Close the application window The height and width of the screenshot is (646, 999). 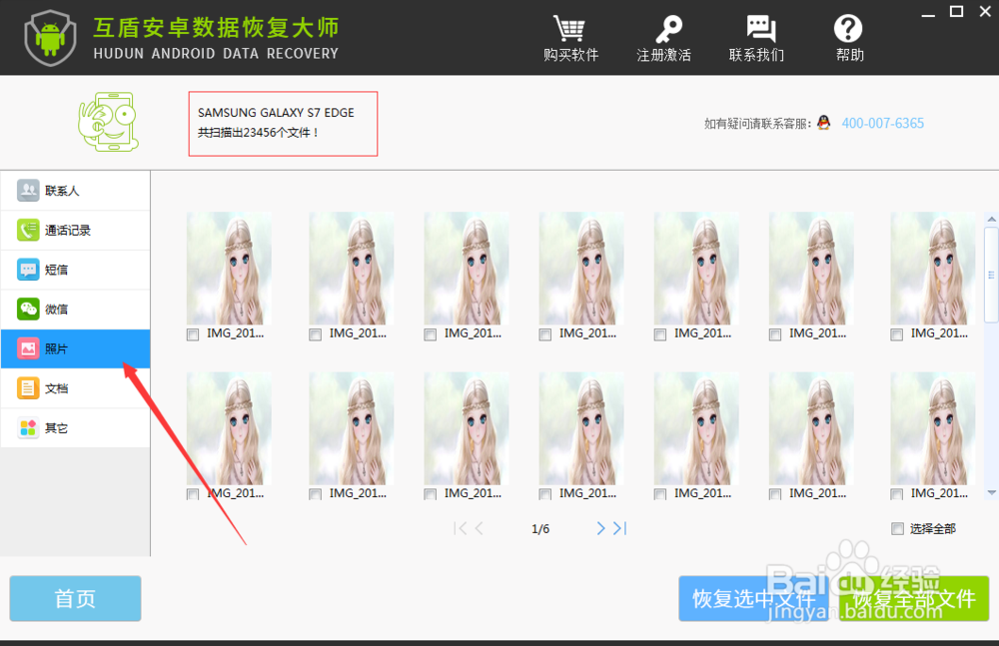985,11
